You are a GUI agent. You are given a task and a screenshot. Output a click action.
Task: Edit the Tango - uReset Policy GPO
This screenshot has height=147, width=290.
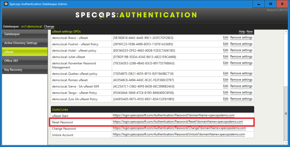click(x=226, y=92)
